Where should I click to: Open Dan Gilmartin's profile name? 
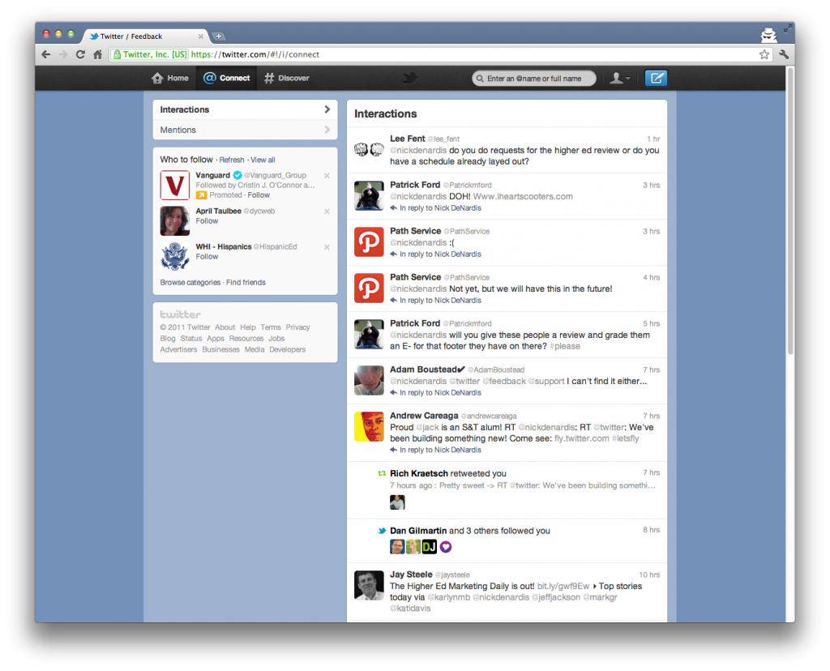(x=418, y=531)
